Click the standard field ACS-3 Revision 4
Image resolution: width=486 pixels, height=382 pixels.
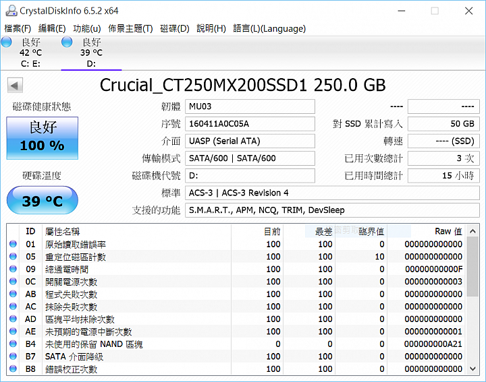[x=332, y=193]
